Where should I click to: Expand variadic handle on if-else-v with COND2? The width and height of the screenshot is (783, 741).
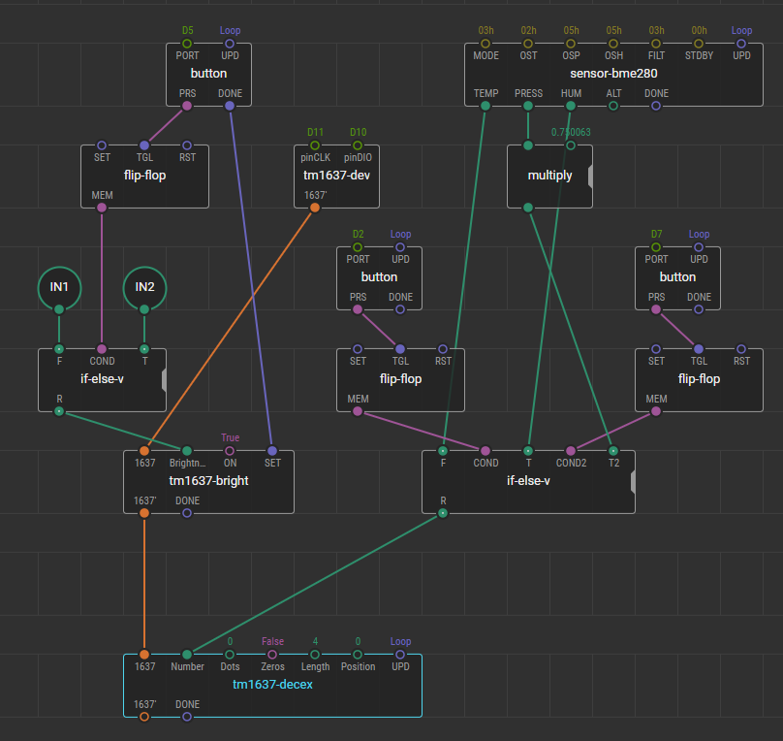(x=633, y=482)
